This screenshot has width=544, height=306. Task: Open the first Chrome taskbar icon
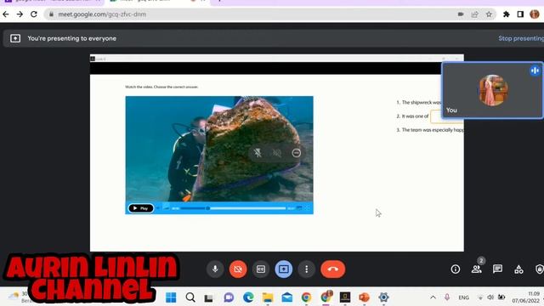point(306,297)
